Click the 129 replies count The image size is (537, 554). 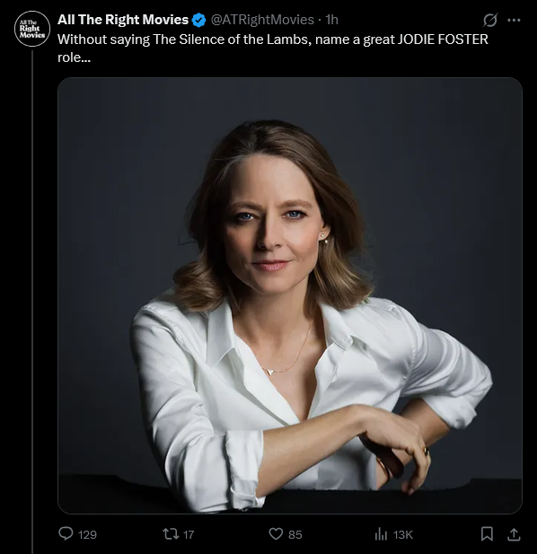click(87, 534)
